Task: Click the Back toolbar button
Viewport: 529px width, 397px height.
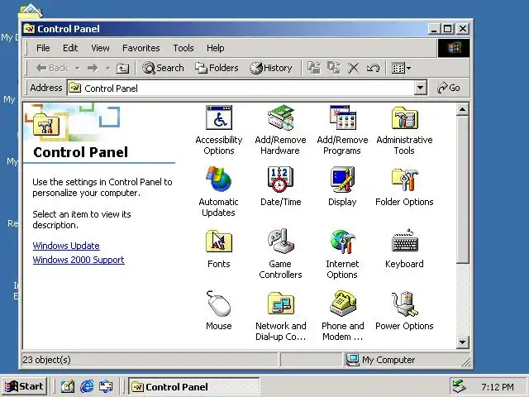Action: click(52, 68)
